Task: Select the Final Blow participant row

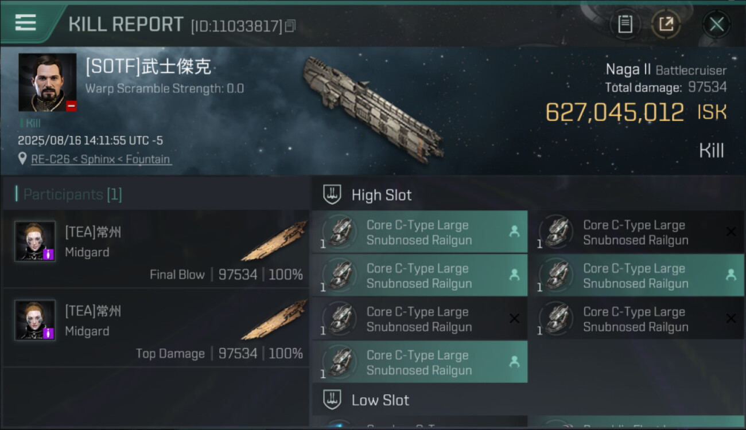Action: (x=155, y=249)
